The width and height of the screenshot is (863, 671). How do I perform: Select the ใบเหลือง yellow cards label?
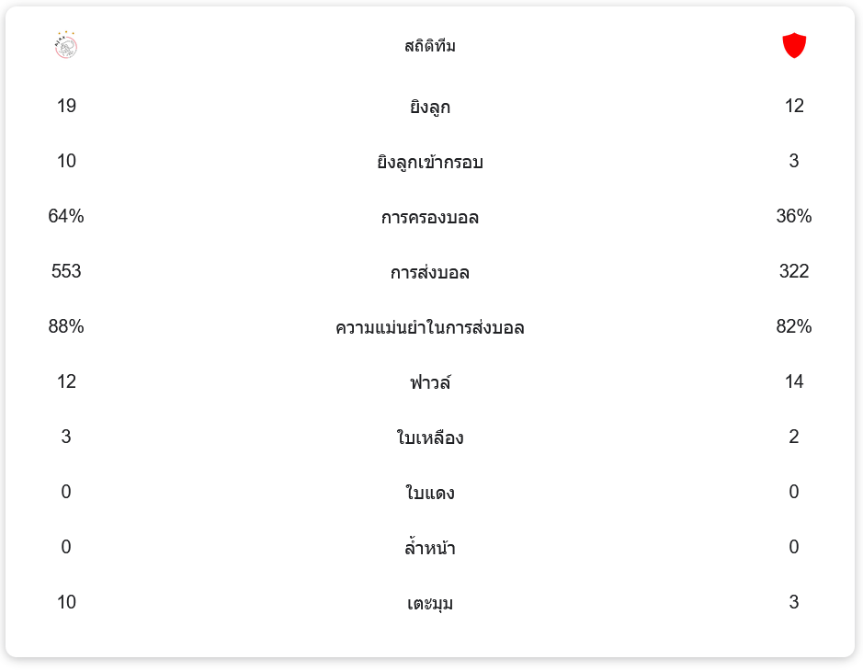[430, 438]
